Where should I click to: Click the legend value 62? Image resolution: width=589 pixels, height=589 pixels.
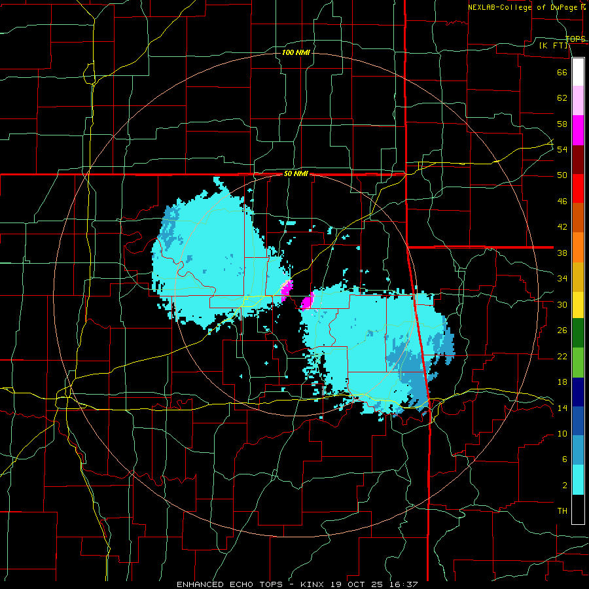coord(562,98)
